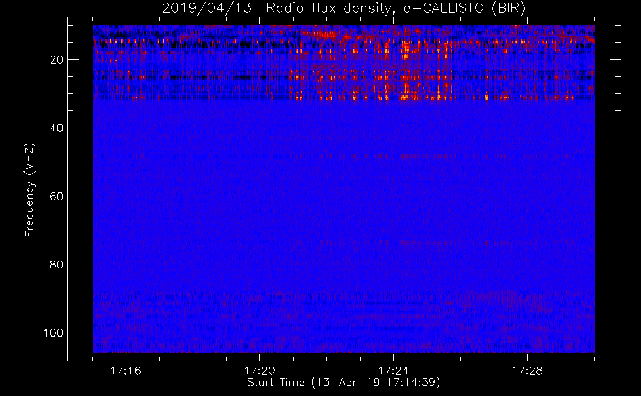
Task: Click the time tick label '17:24'
Action: pos(393,371)
